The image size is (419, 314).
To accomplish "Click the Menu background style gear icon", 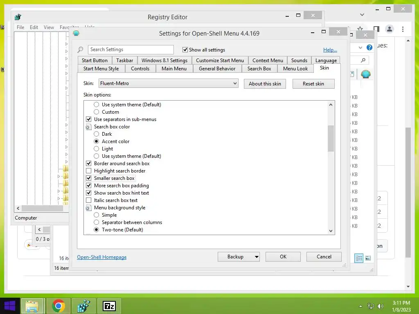I will [88, 208].
